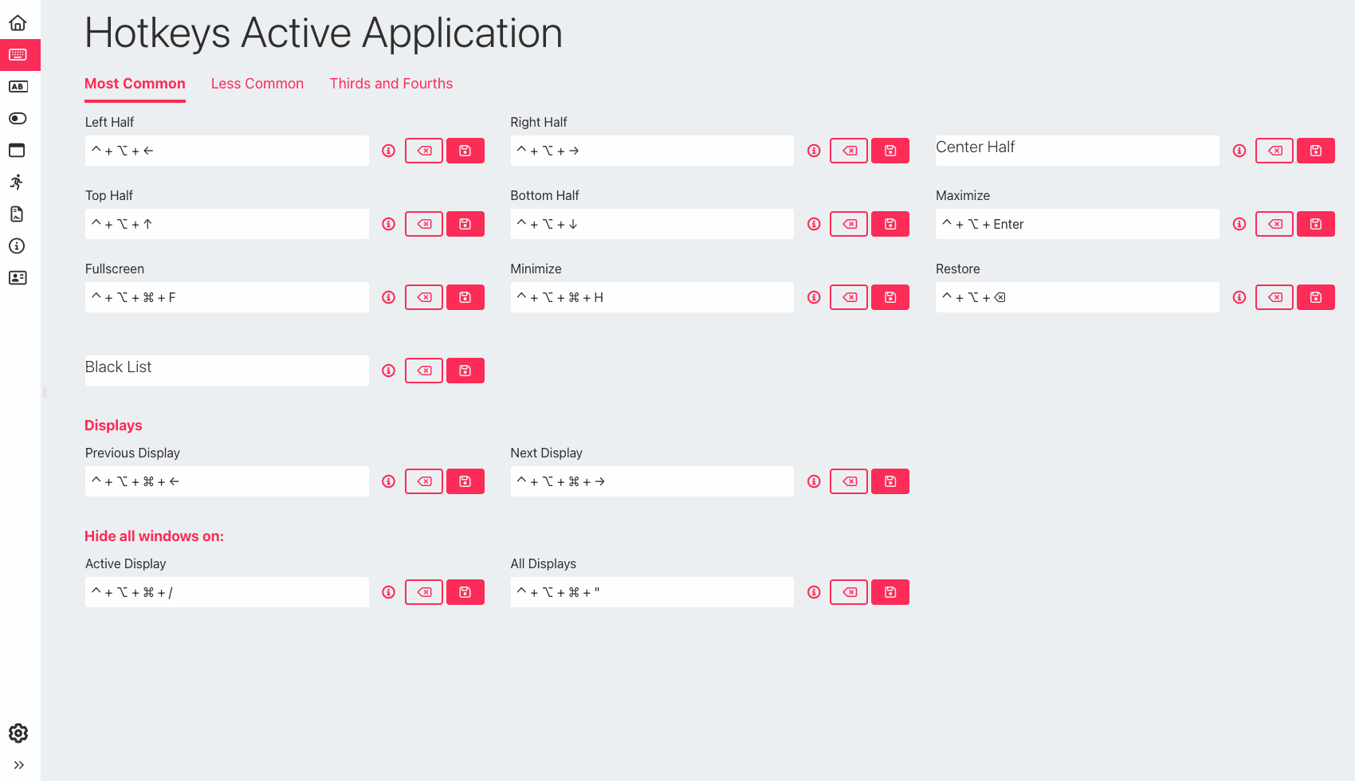Save the Left Half hotkey
The width and height of the screenshot is (1355, 781).
(x=465, y=151)
